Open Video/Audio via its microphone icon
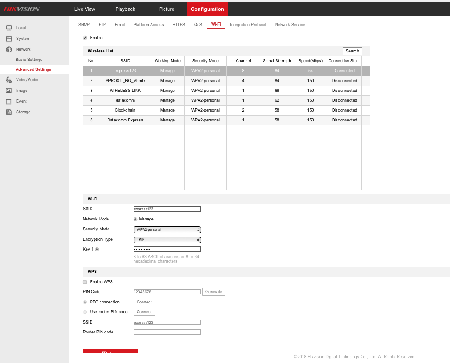 pyautogui.click(x=9, y=80)
